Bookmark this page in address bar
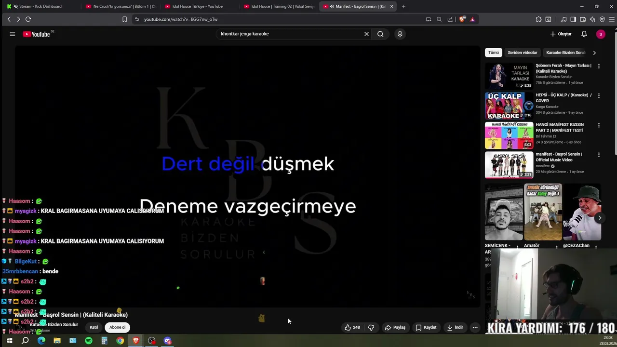This screenshot has width=617, height=347. (x=124, y=19)
